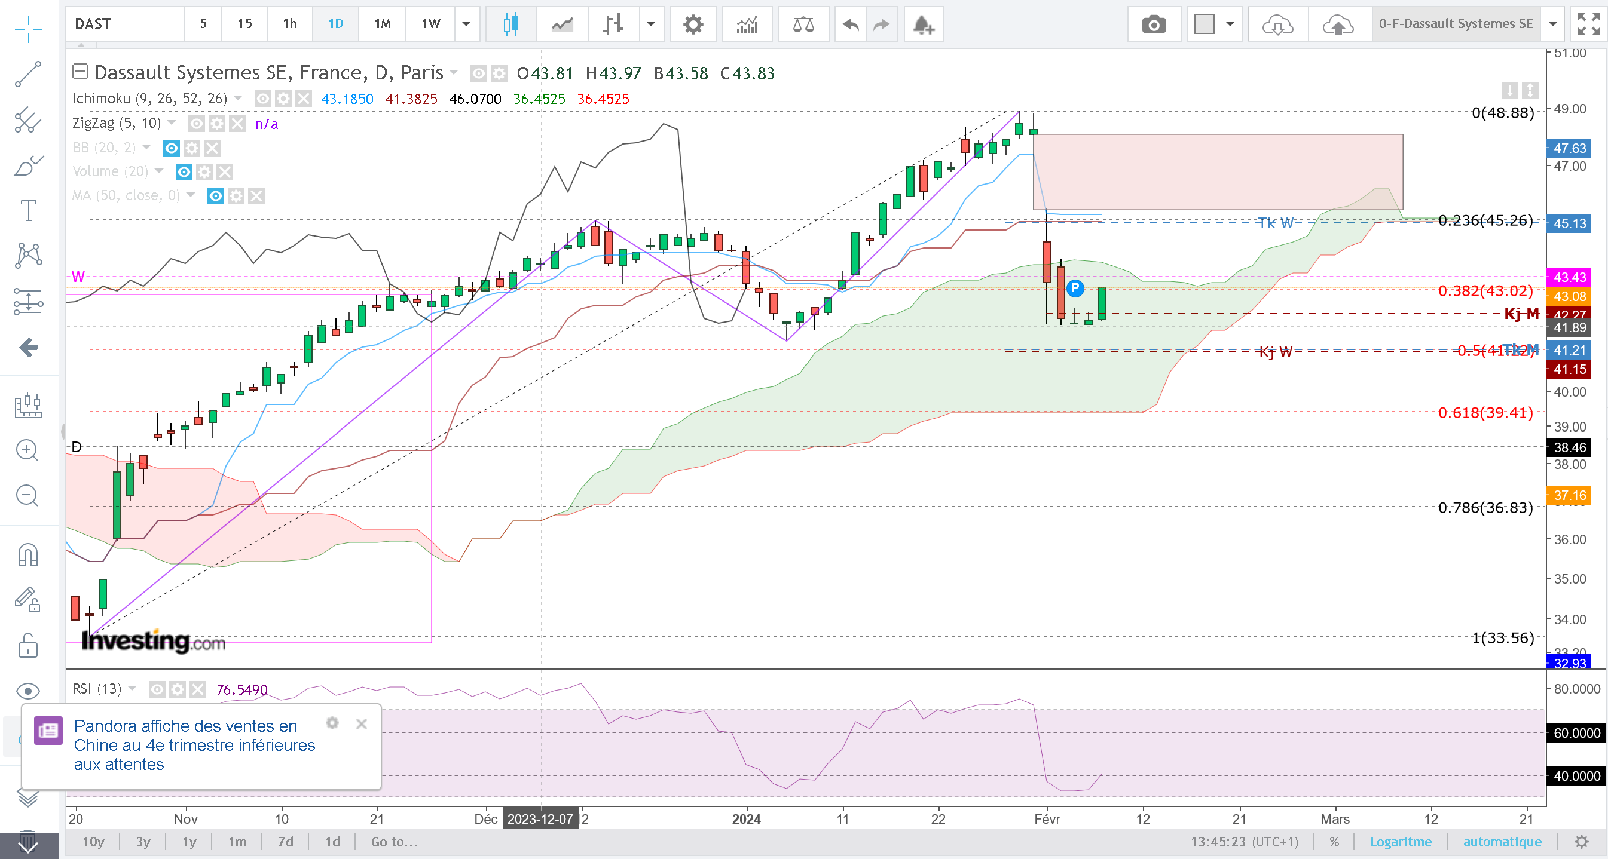Screen dimensions: 1608x859
Task: Select the trend line drawing tool
Action: [28, 74]
